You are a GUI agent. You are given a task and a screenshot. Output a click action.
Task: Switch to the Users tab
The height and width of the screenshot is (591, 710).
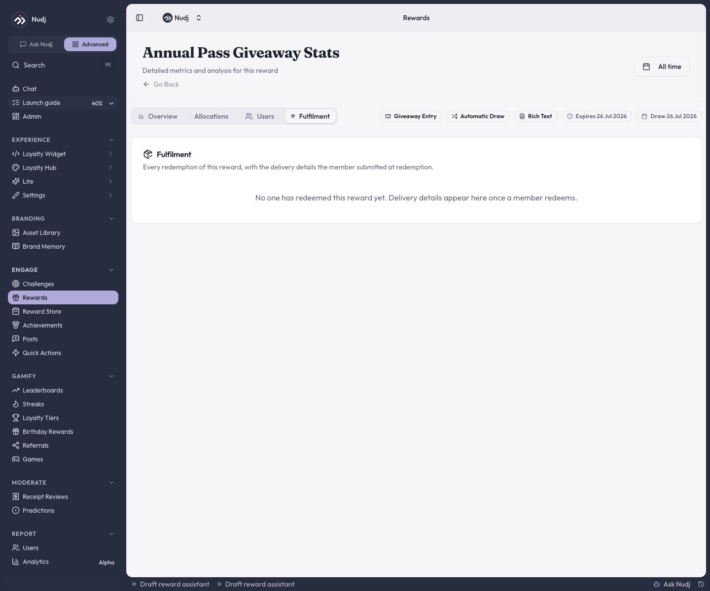(x=260, y=116)
